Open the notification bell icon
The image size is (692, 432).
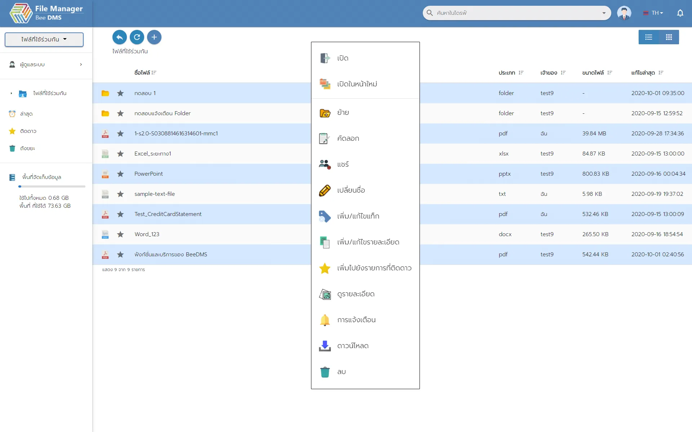pyautogui.click(x=680, y=13)
